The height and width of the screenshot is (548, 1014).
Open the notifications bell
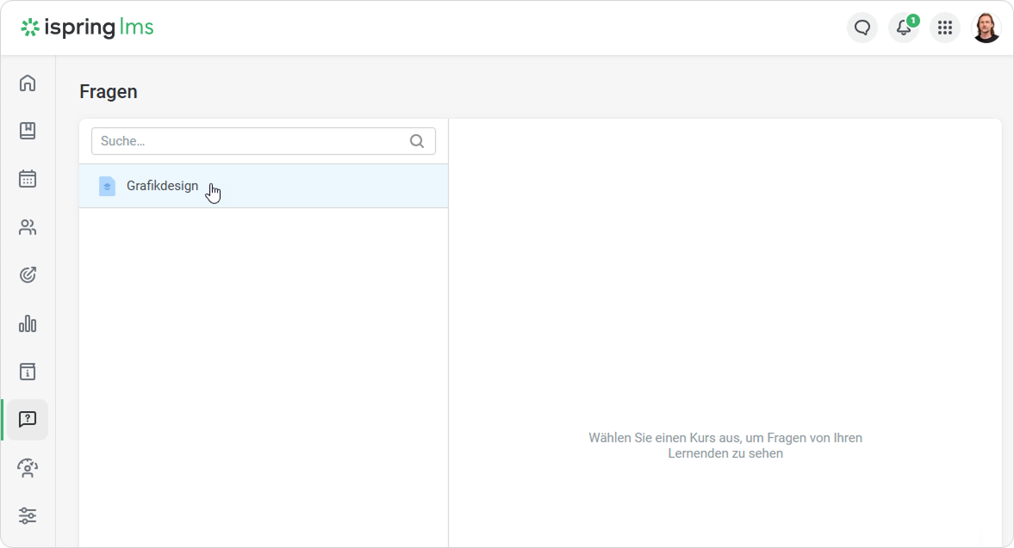903,28
